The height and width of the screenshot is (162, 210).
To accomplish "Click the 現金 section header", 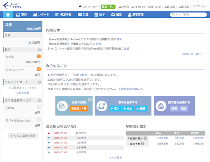I will [x=23, y=35].
